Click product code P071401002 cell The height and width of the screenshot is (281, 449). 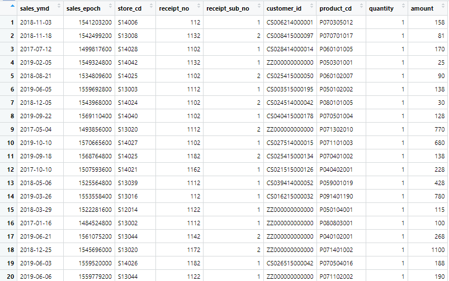pyautogui.click(x=341, y=250)
